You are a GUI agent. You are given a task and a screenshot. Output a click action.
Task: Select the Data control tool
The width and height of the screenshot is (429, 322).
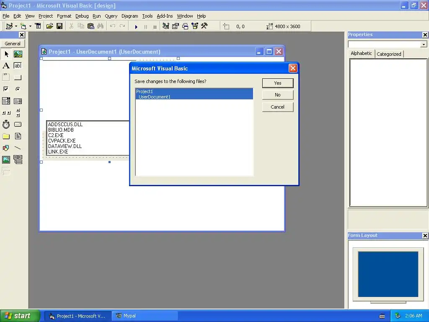click(x=18, y=160)
